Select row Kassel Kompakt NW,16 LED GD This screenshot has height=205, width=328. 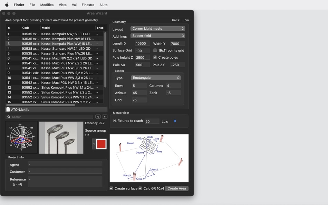coord(55,34)
